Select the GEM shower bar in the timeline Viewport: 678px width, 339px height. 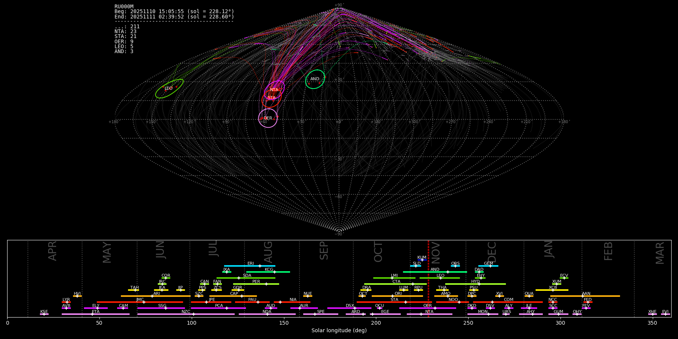[x=488, y=266]
